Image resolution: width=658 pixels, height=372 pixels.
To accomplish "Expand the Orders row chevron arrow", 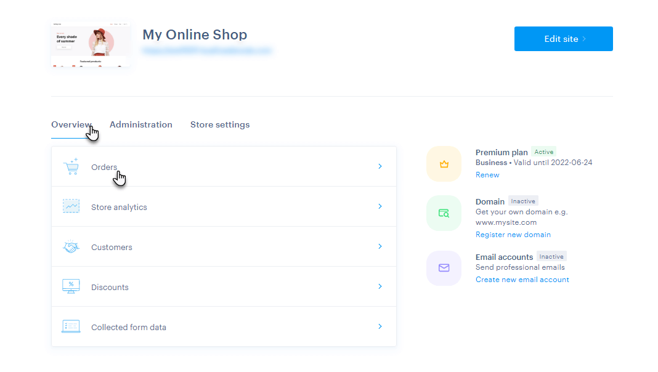I will point(380,166).
